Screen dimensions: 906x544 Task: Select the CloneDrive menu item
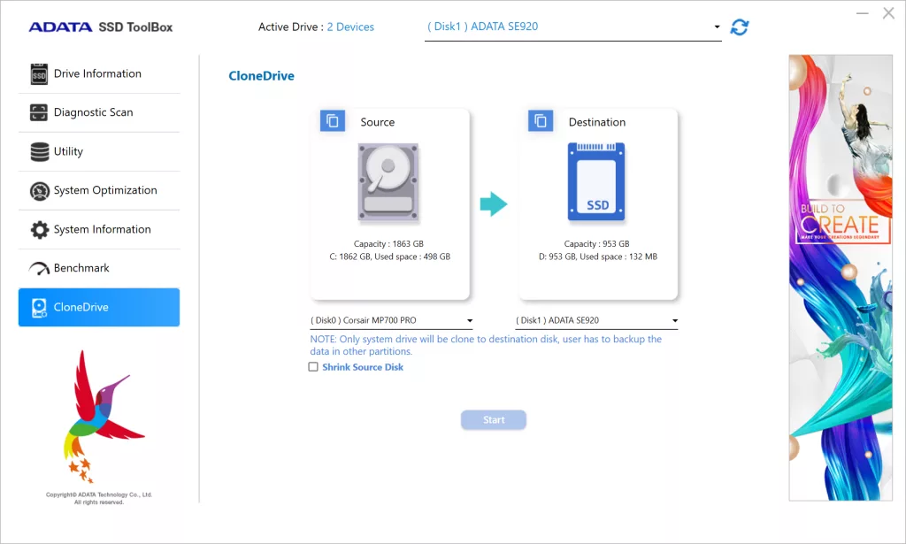pos(99,307)
